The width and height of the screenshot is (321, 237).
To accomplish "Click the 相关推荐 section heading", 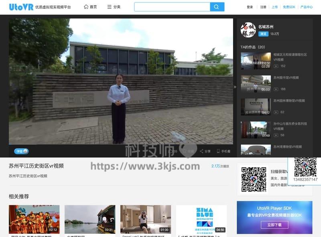I will pyautogui.click(x=19, y=196).
